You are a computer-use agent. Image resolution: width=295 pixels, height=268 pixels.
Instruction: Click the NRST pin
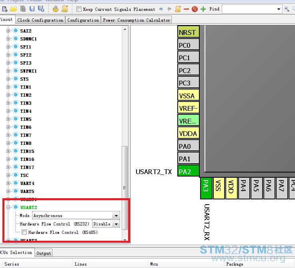188,32
